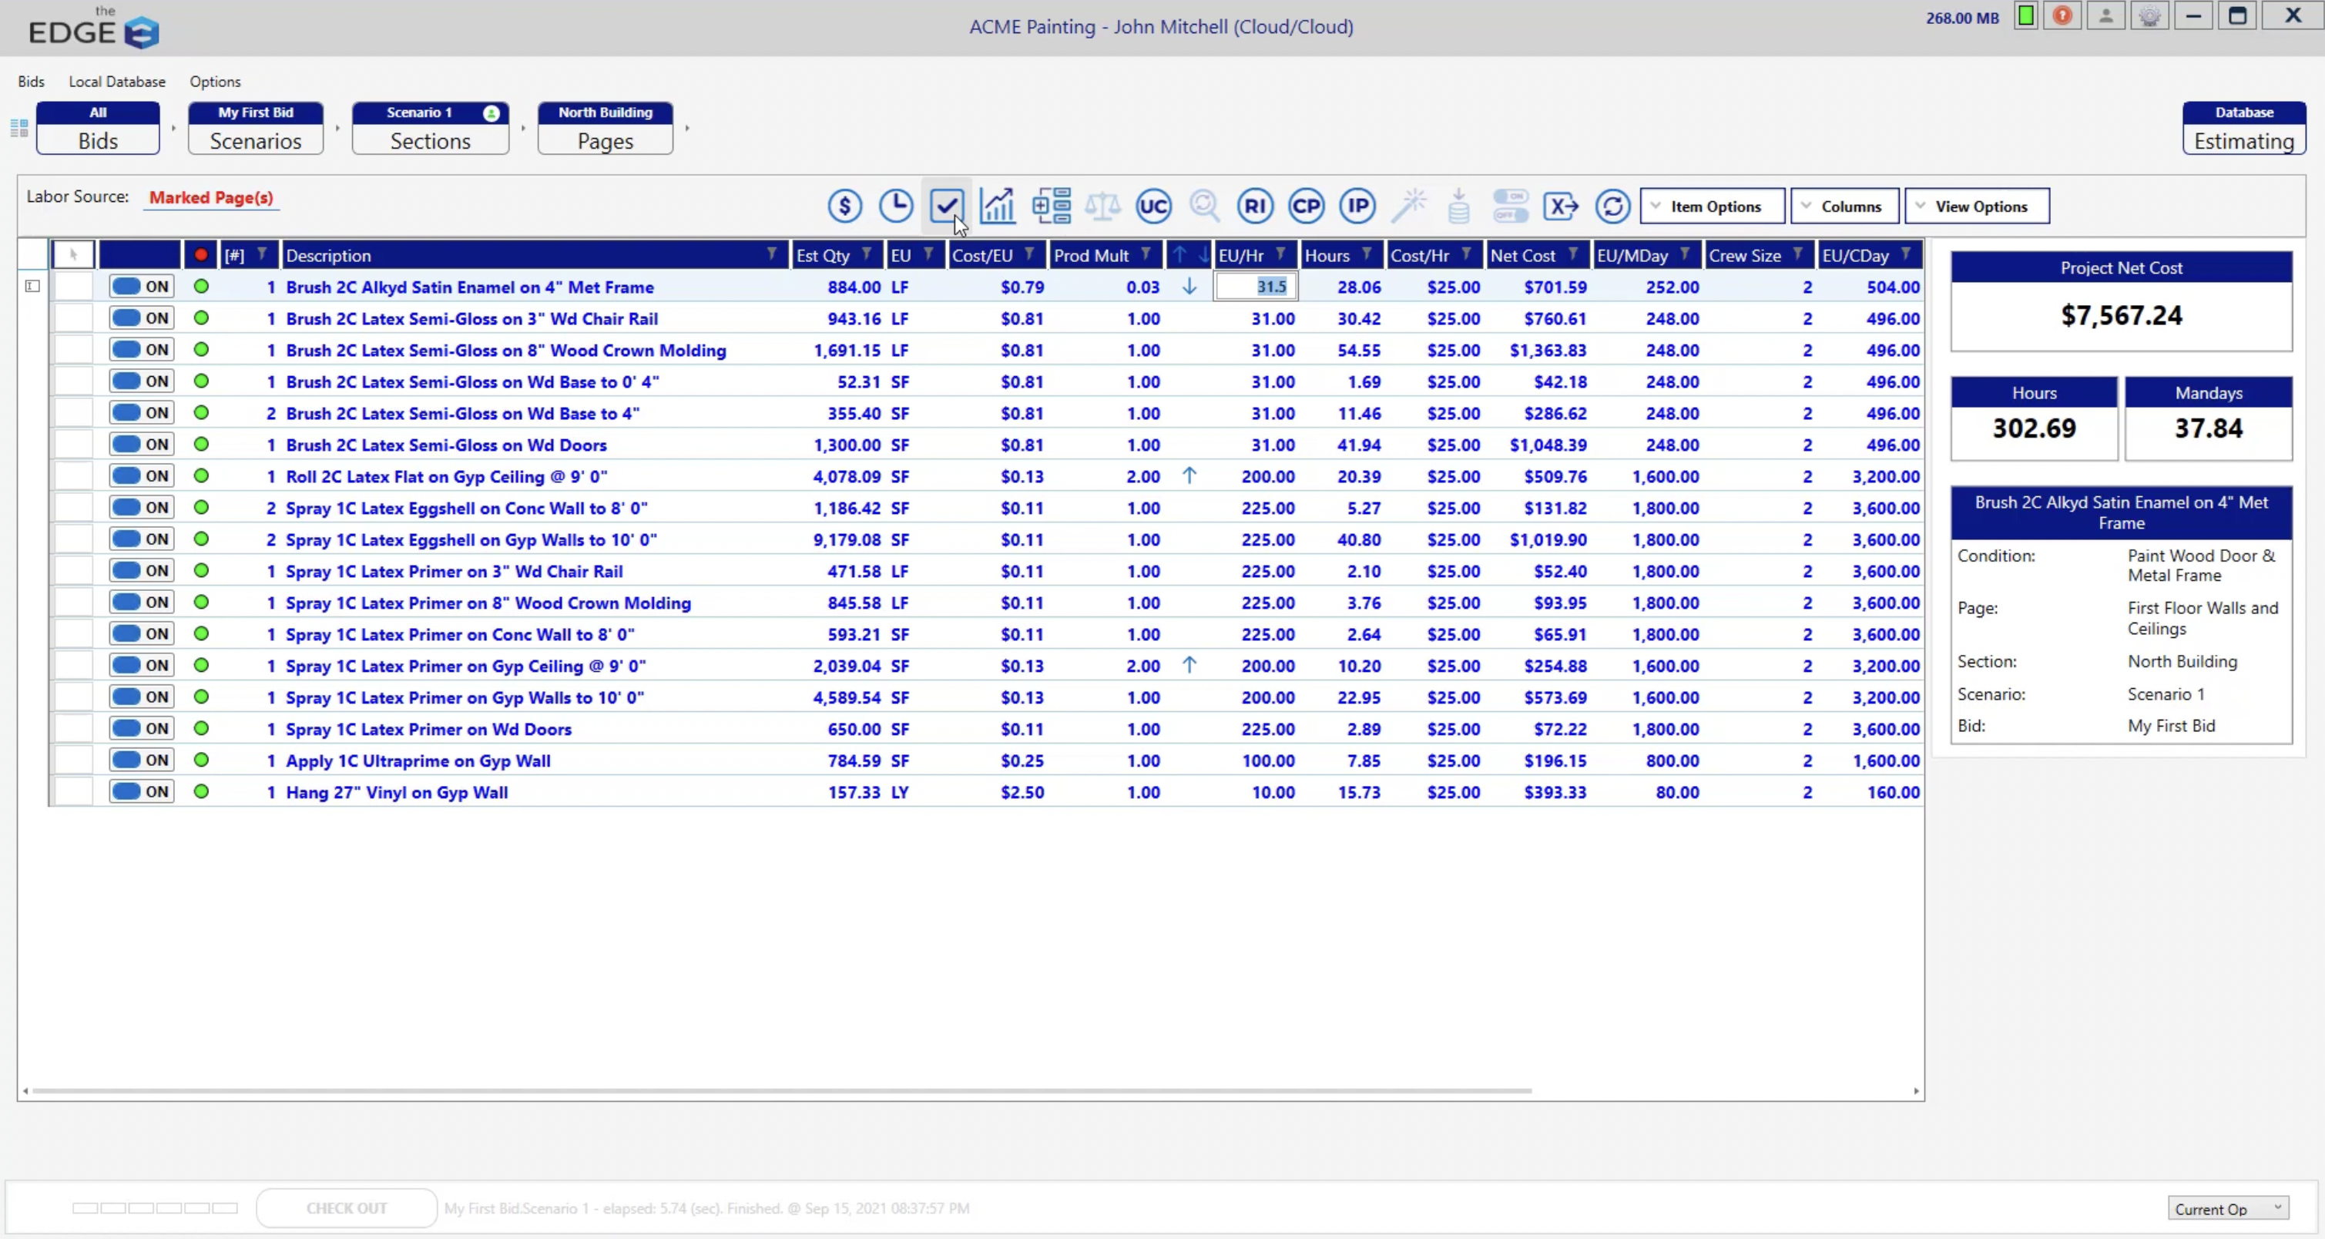Open the gear settings icon in title bar
The image size is (2325, 1239).
(2150, 16)
